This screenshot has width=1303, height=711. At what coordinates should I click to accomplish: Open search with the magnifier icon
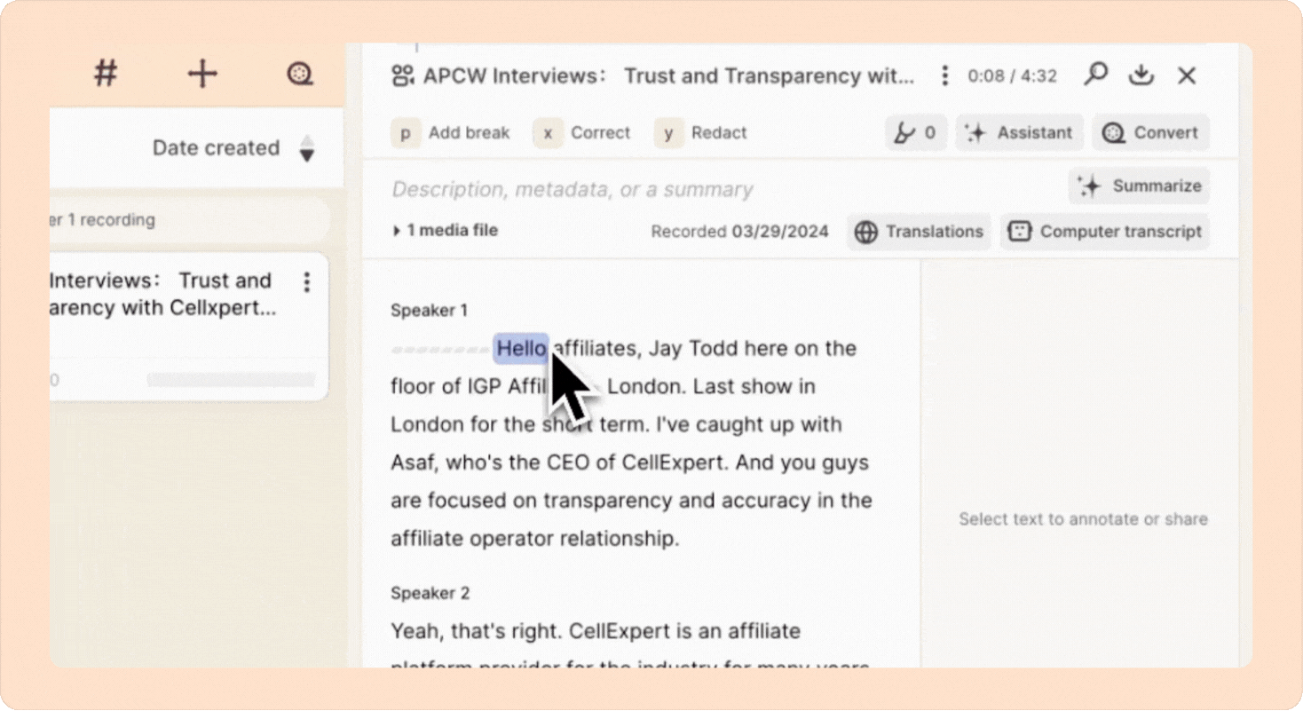[1096, 75]
